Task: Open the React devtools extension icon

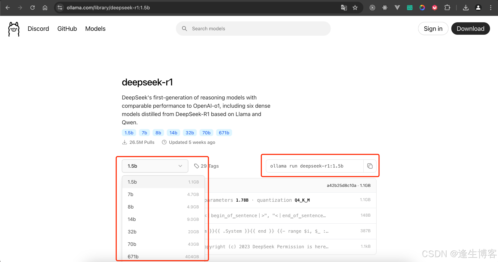Action: [385, 8]
